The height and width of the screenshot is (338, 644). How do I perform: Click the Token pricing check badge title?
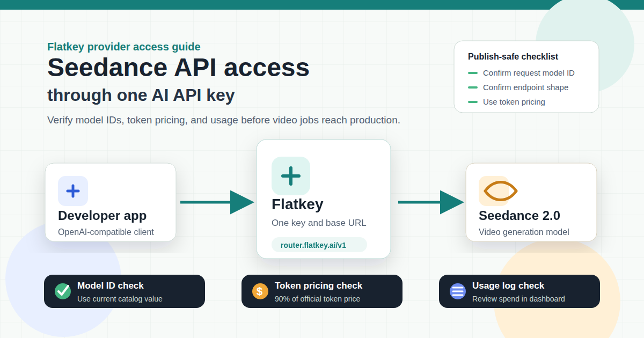319,285
